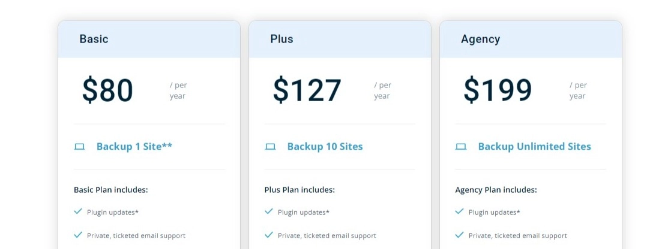Click checkmark beside Basic ticketed email support

78,235
